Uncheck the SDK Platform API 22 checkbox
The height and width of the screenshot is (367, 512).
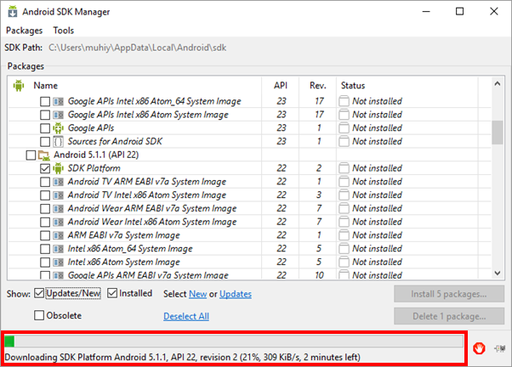tap(45, 168)
